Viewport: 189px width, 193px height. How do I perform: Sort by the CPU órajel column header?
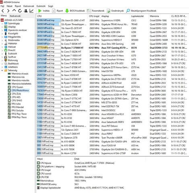point(94,16)
